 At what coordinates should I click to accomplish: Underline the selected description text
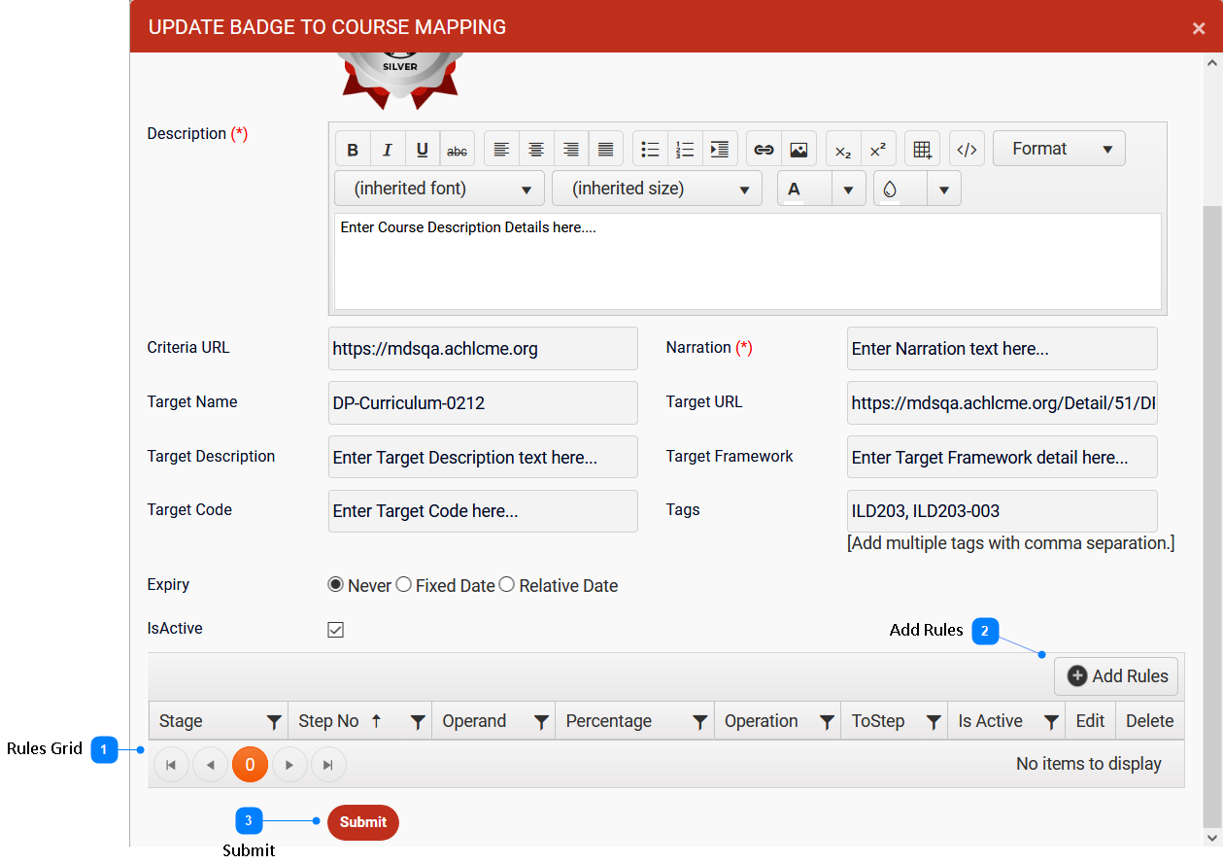(x=423, y=150)
